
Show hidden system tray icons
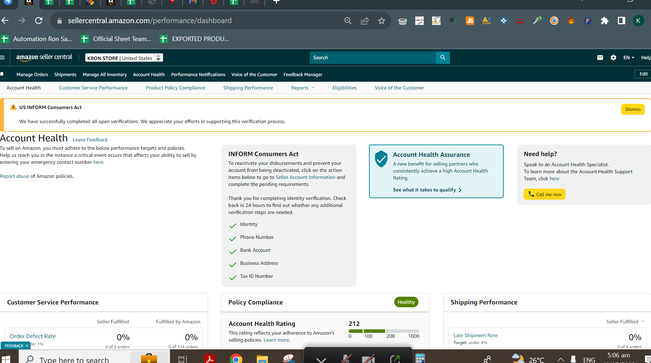561,359
